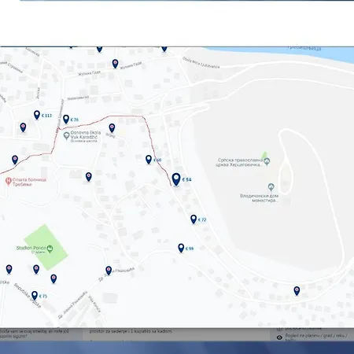The width and height of the screenshot is (354, 354).
Task: Select the pin on Žrtava Gada street
Action: pos(115,64)
